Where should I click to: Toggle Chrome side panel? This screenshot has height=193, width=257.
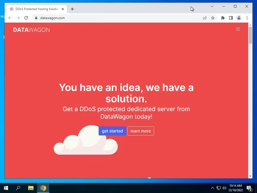pyautogui.click(x=231, y=18)
